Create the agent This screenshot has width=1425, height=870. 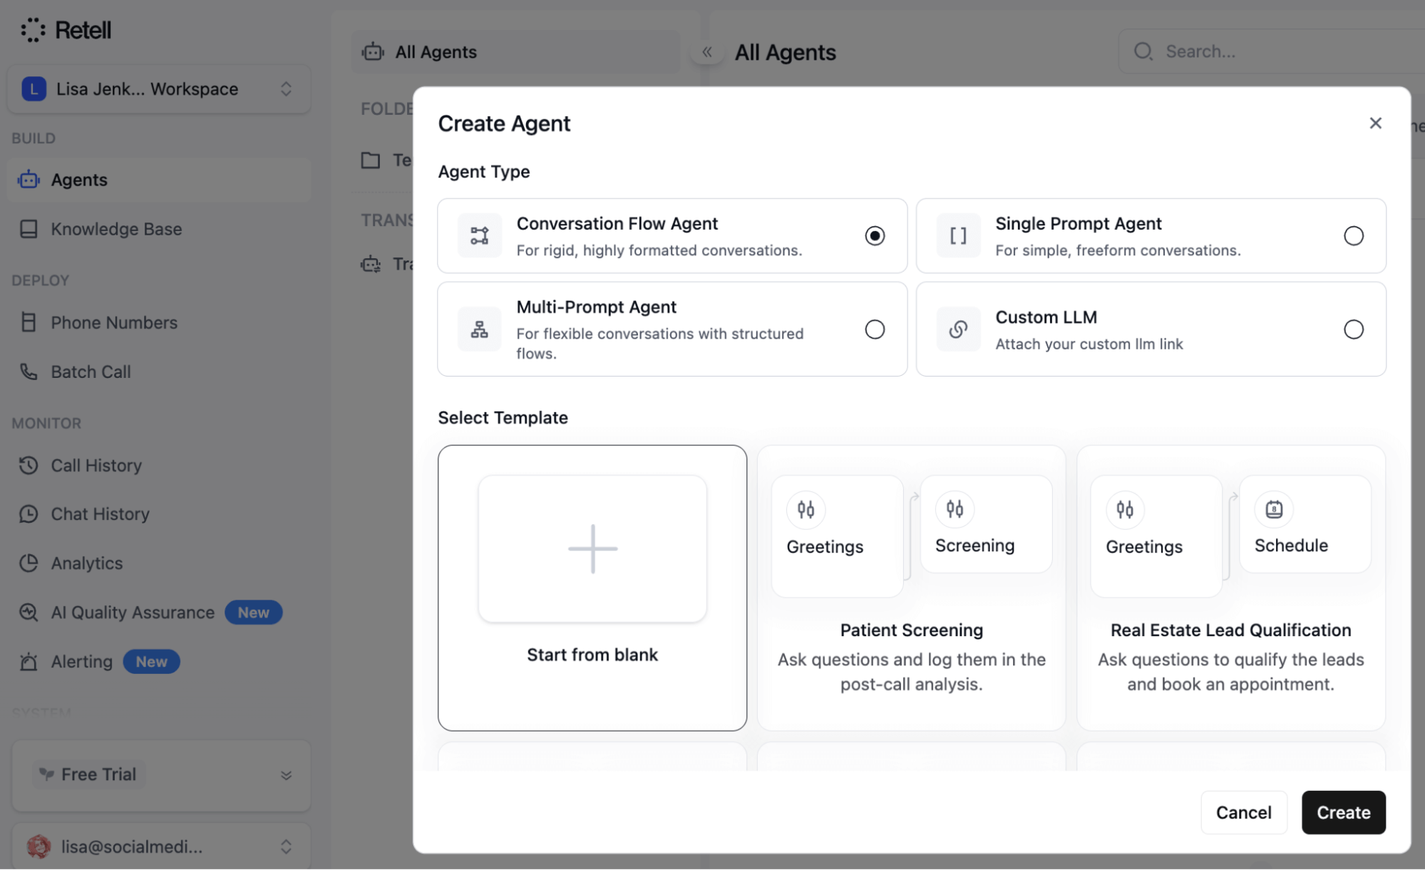pos(1343,812)
